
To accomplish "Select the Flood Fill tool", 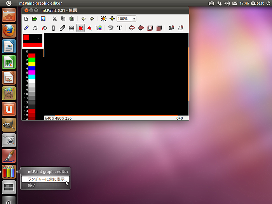I will point(45,28).
